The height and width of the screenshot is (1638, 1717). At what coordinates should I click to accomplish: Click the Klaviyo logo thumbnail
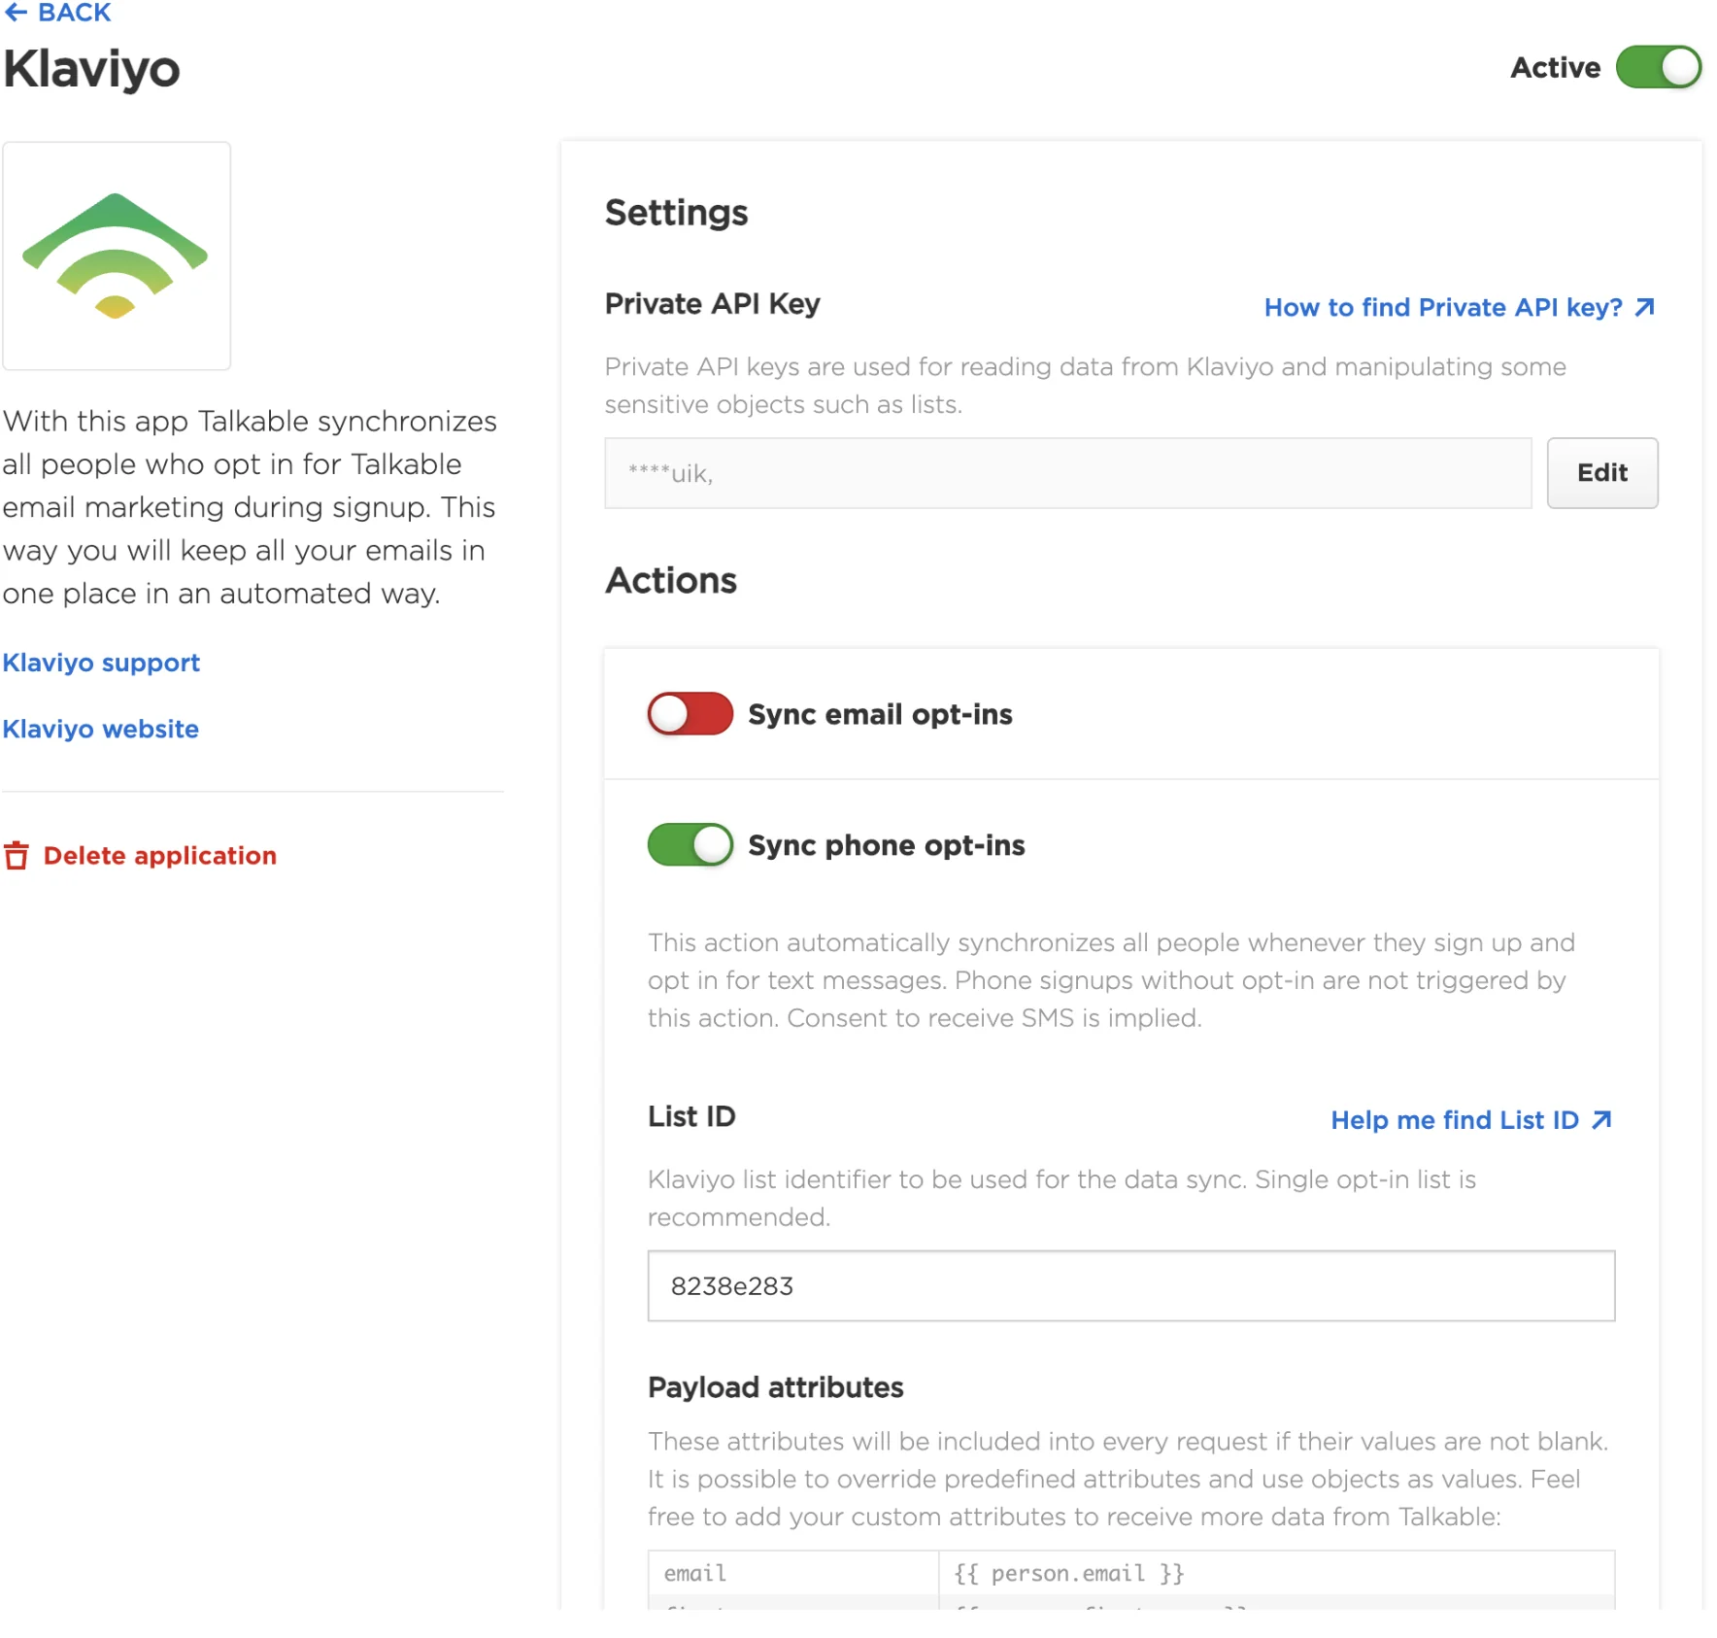tap(117, 256)
